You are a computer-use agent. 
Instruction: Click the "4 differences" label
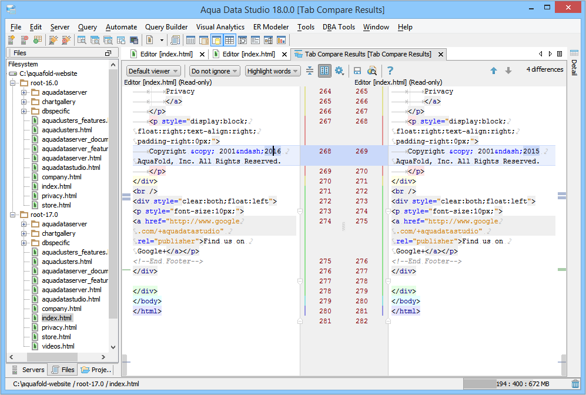pyautogui.click(x=544, y=69)
